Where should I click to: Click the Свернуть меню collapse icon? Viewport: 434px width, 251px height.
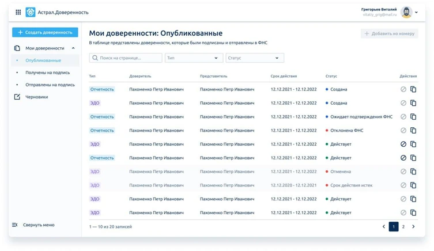(15, 225)
